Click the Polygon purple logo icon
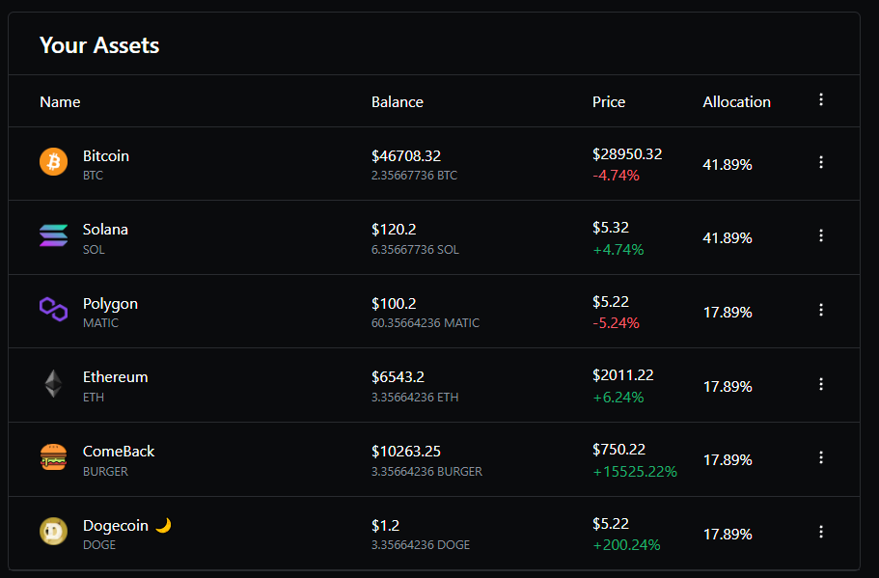This screenshot has height=578, width=879. pos(53,309)
